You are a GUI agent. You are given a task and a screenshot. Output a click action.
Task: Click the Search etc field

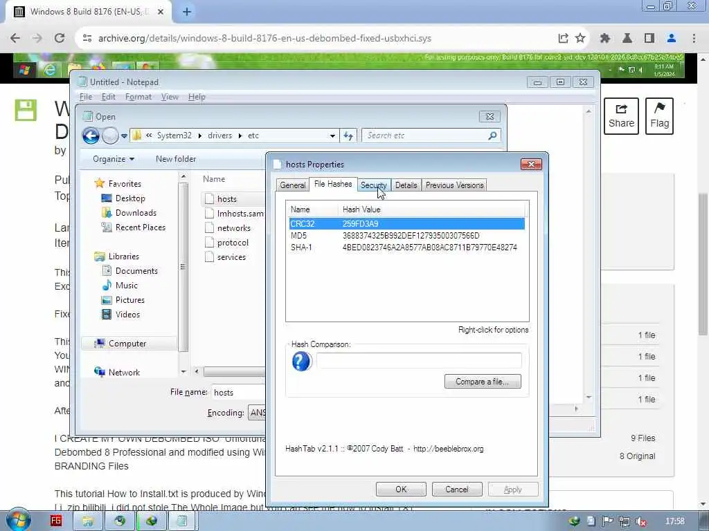[425, 136]
